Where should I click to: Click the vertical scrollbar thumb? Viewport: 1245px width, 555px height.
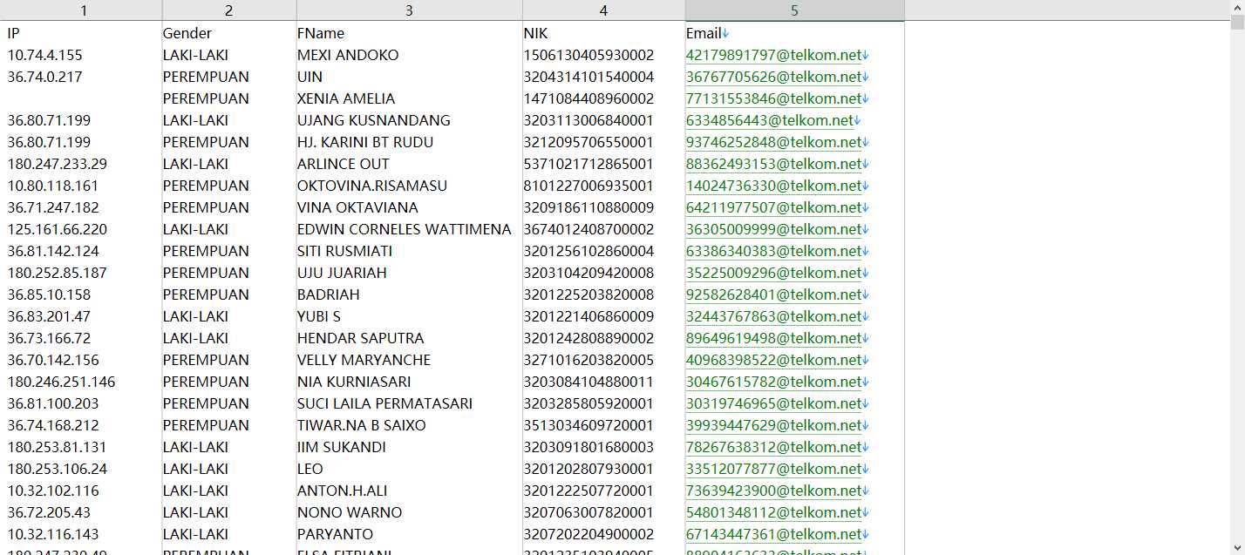[x=1237, y=24]
